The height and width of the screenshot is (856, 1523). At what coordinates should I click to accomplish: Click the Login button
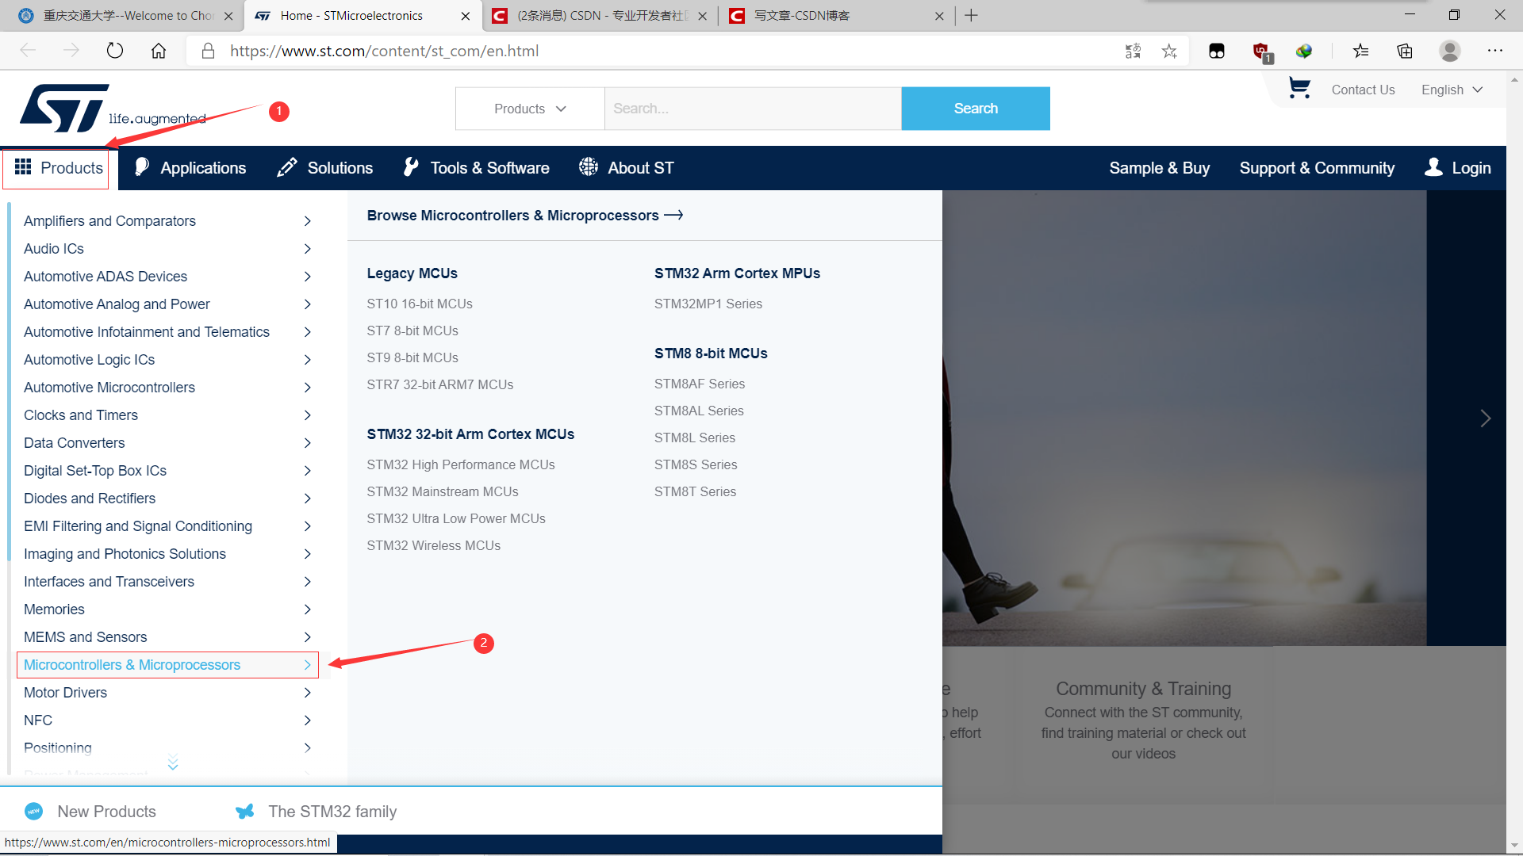[1458, 168]
